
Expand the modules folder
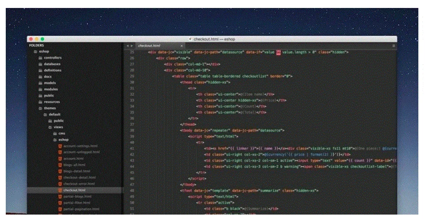[40, 90]
